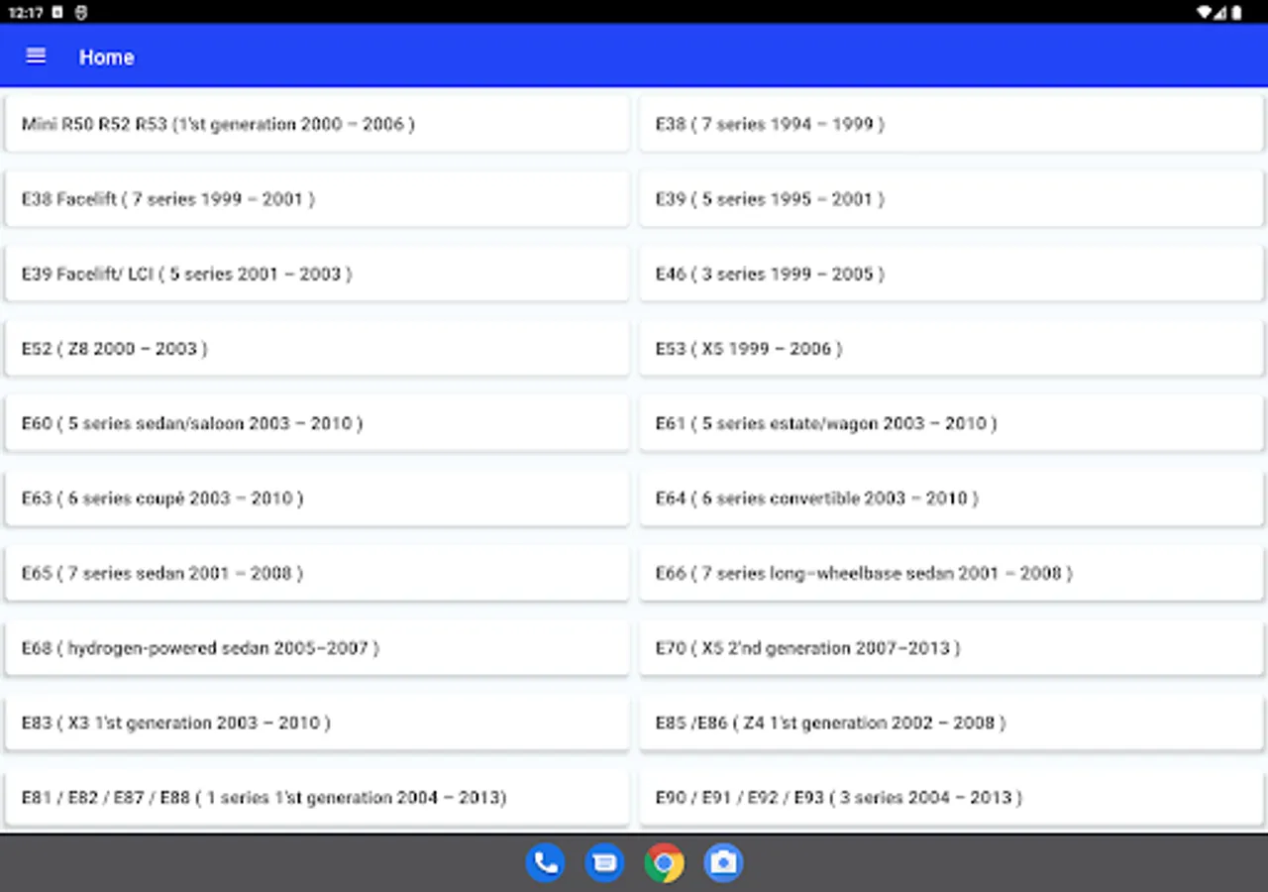Open E85 /E86 Z4 1'st generation entry

(x=951, y=723)
